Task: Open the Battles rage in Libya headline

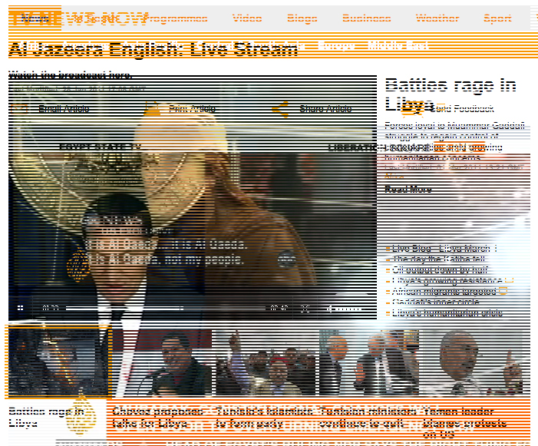Action: pyautogui.click(x=451, y=94)
